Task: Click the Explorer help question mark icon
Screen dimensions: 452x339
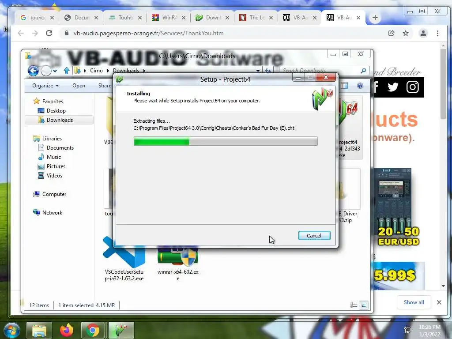Action: click(x=360, y=86)
